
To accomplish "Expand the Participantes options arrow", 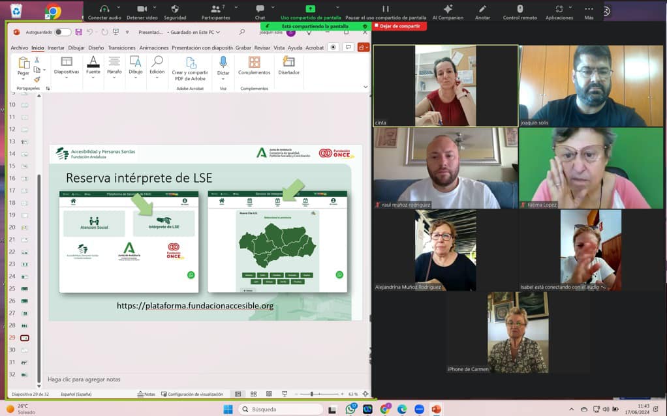I will coord(236,7).
